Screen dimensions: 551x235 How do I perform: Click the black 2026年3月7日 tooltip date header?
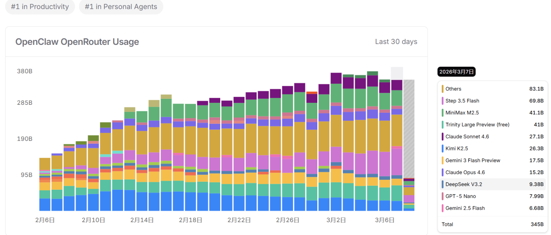[456, 72]
